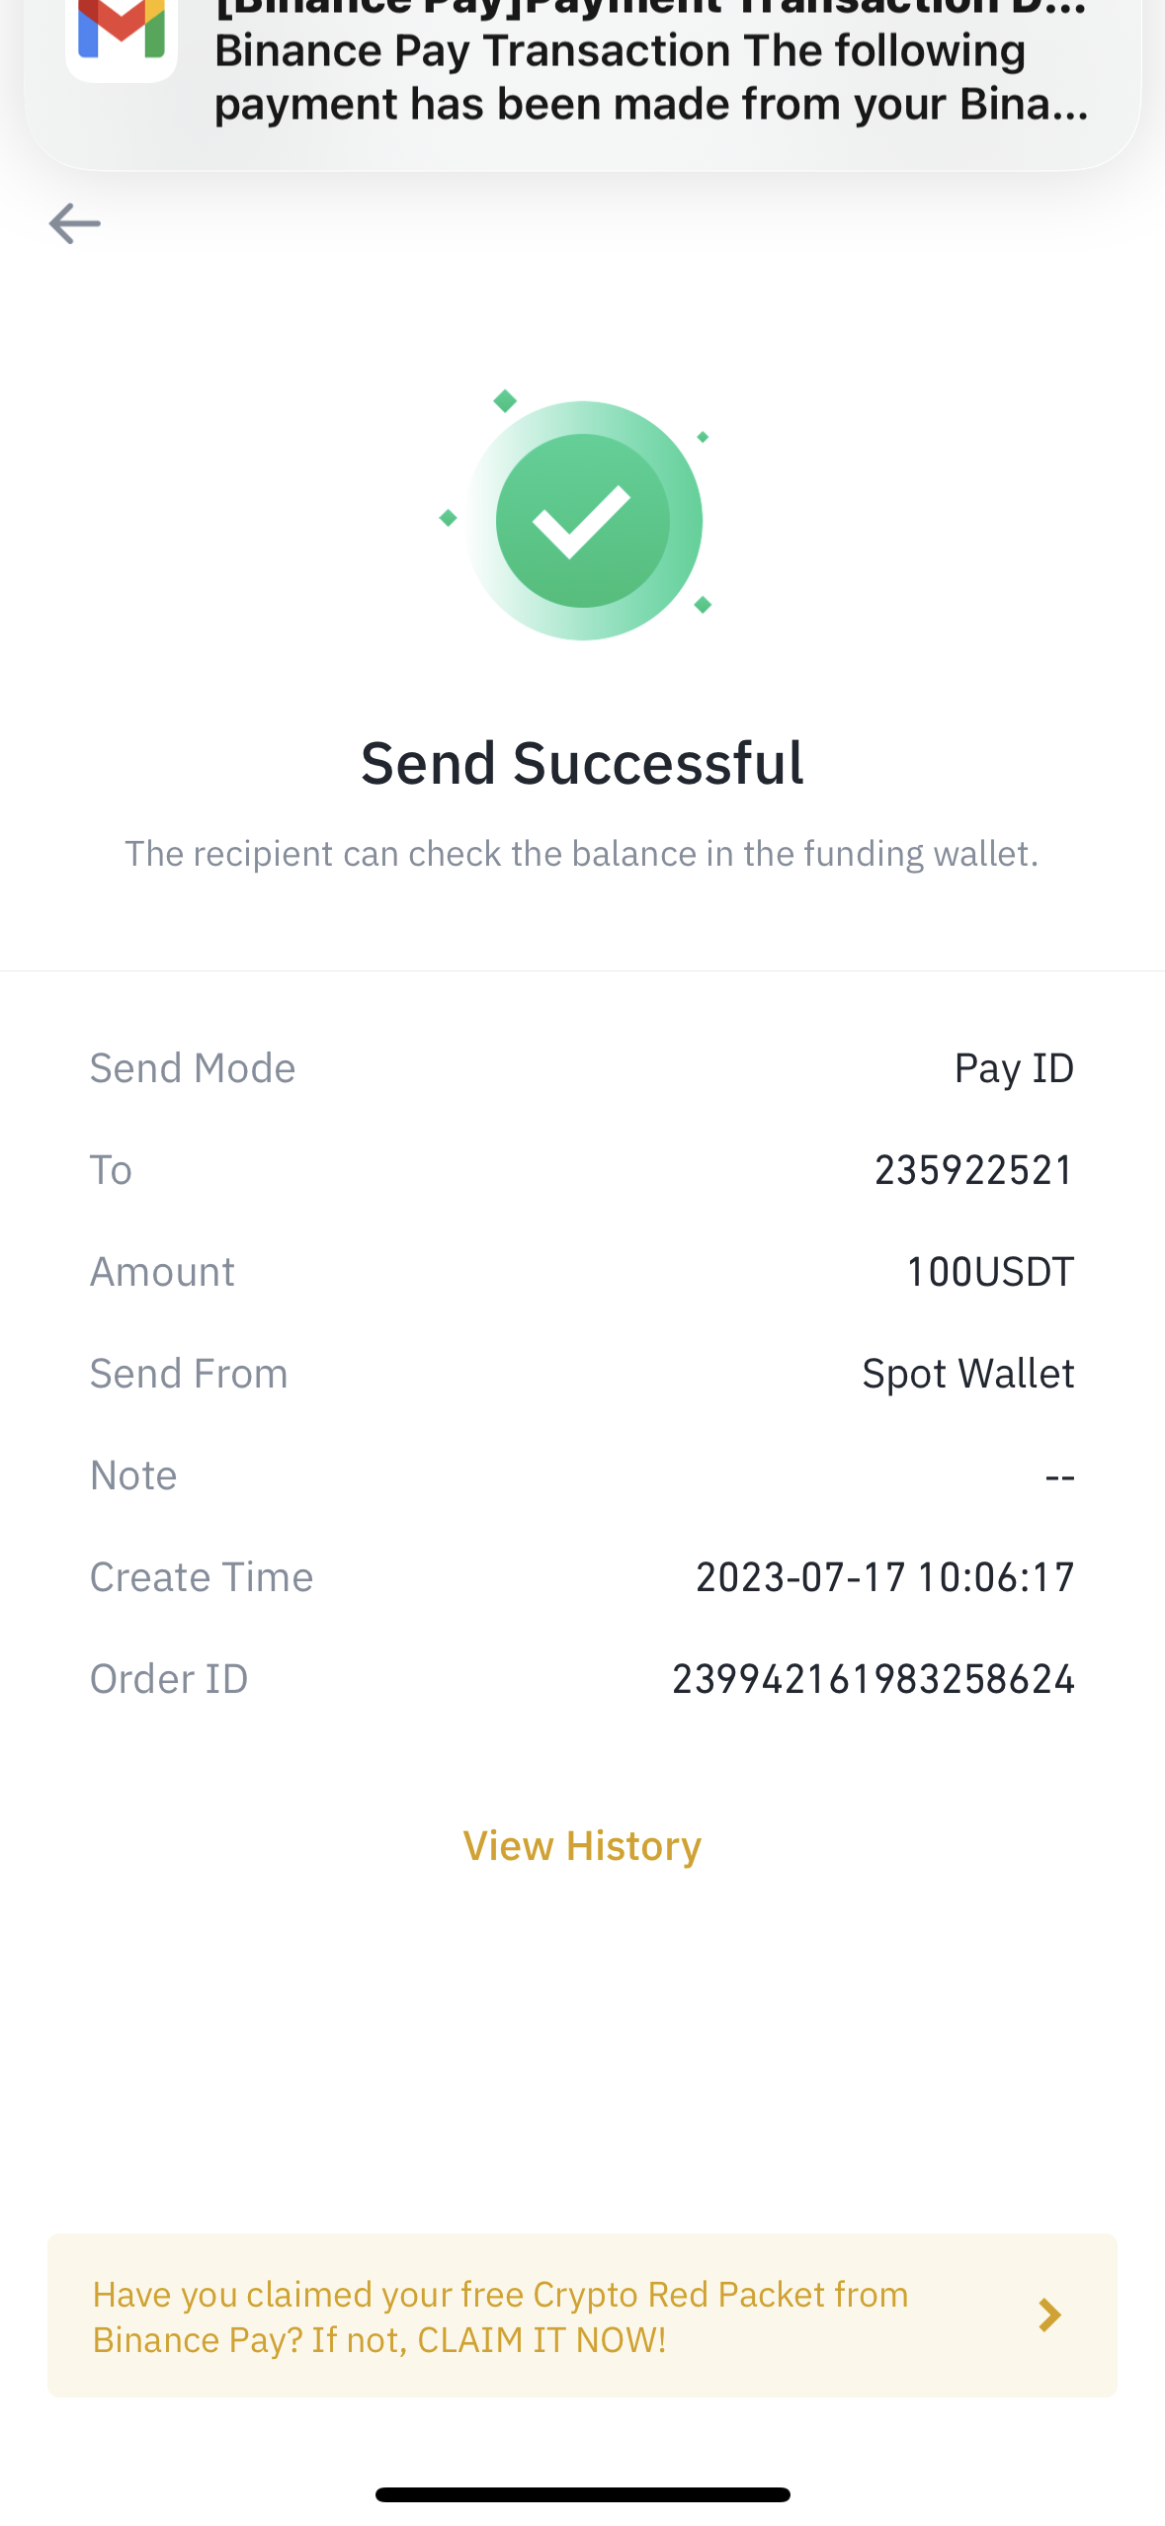
Task: Tap the iOS home indicator bar
Action: tap(582, 2494)
